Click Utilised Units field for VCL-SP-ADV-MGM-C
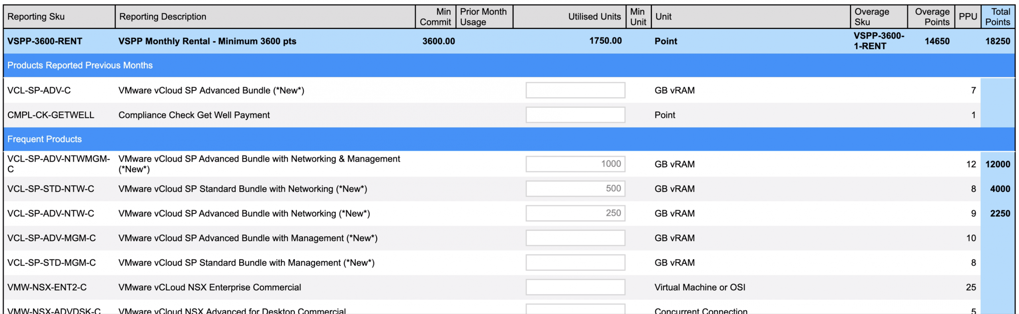Viewport: 1019px width, 314px height. coord(575,238)
